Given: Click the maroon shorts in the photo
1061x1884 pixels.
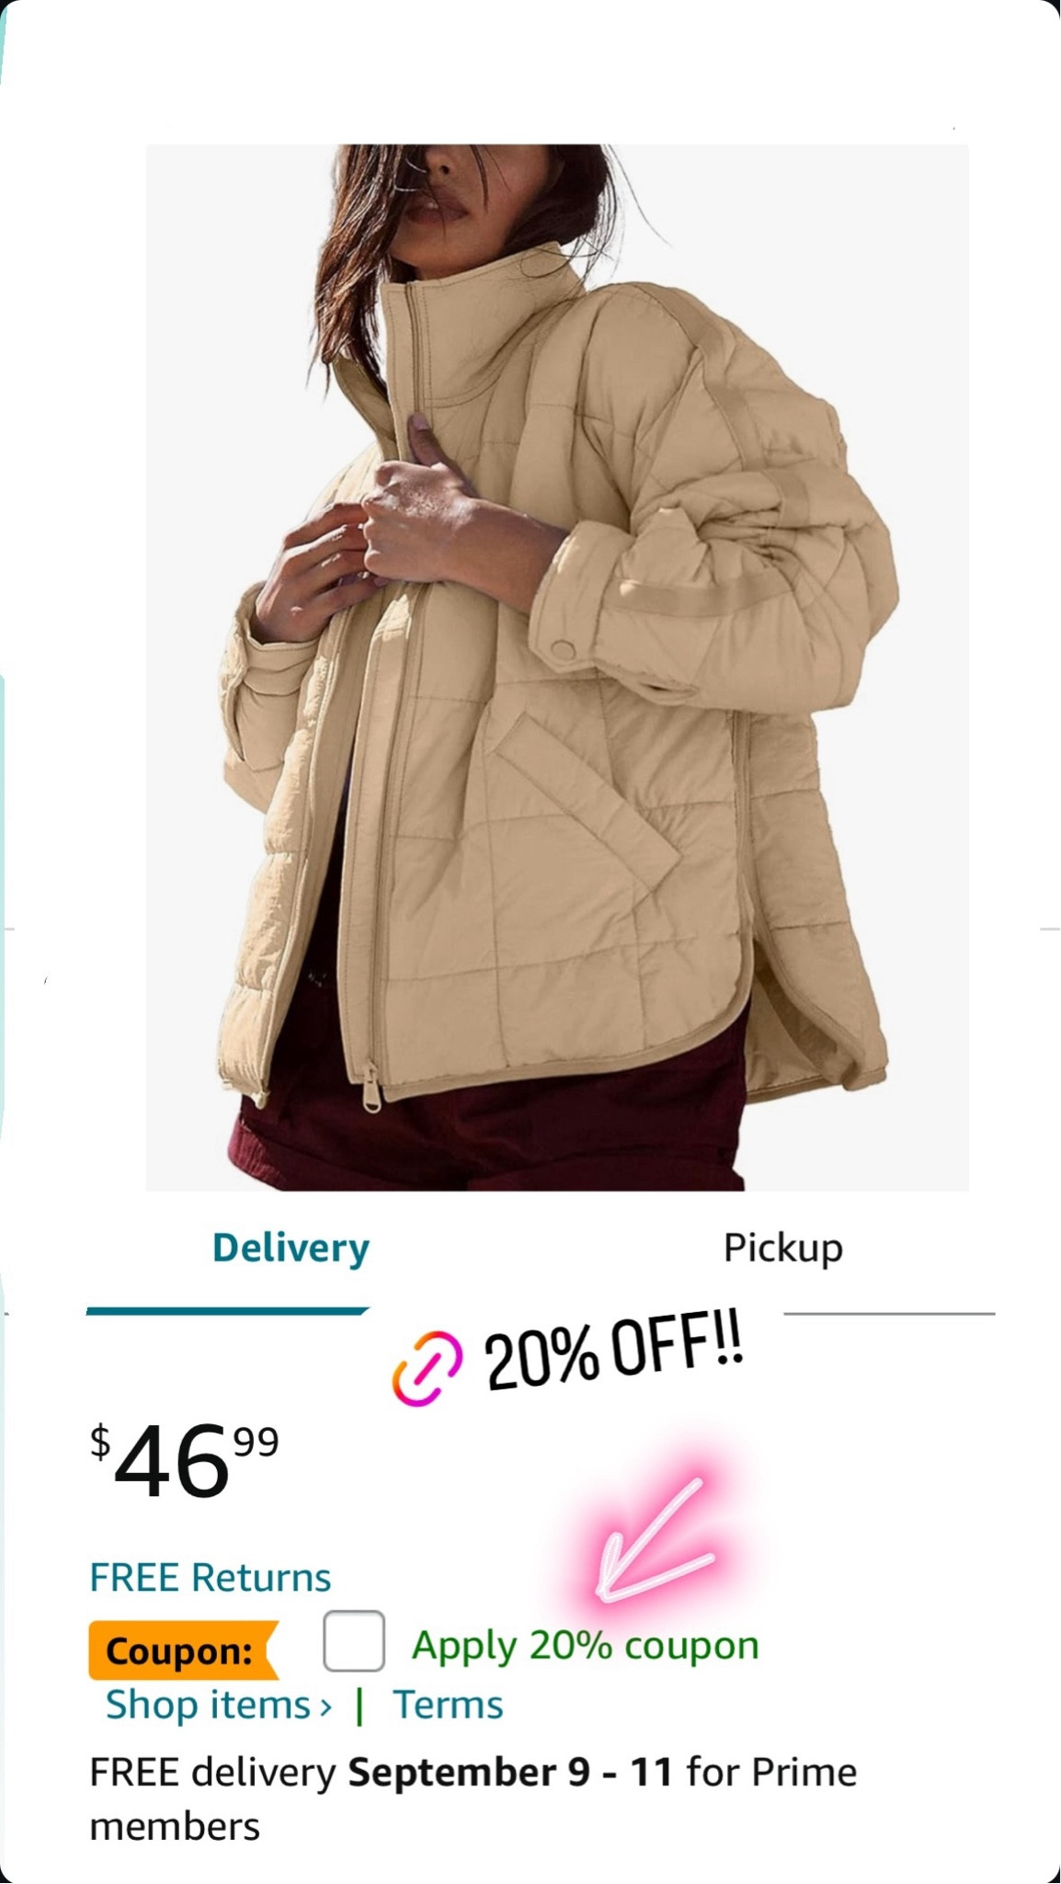Looking at the screenshot, I should (487, 1140).
